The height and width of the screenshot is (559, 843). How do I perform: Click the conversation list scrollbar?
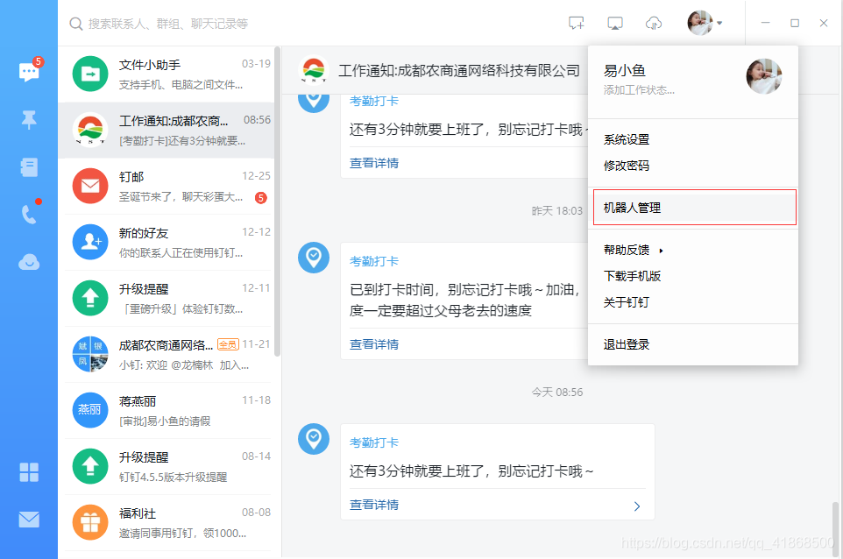click(x=278, y=202)
